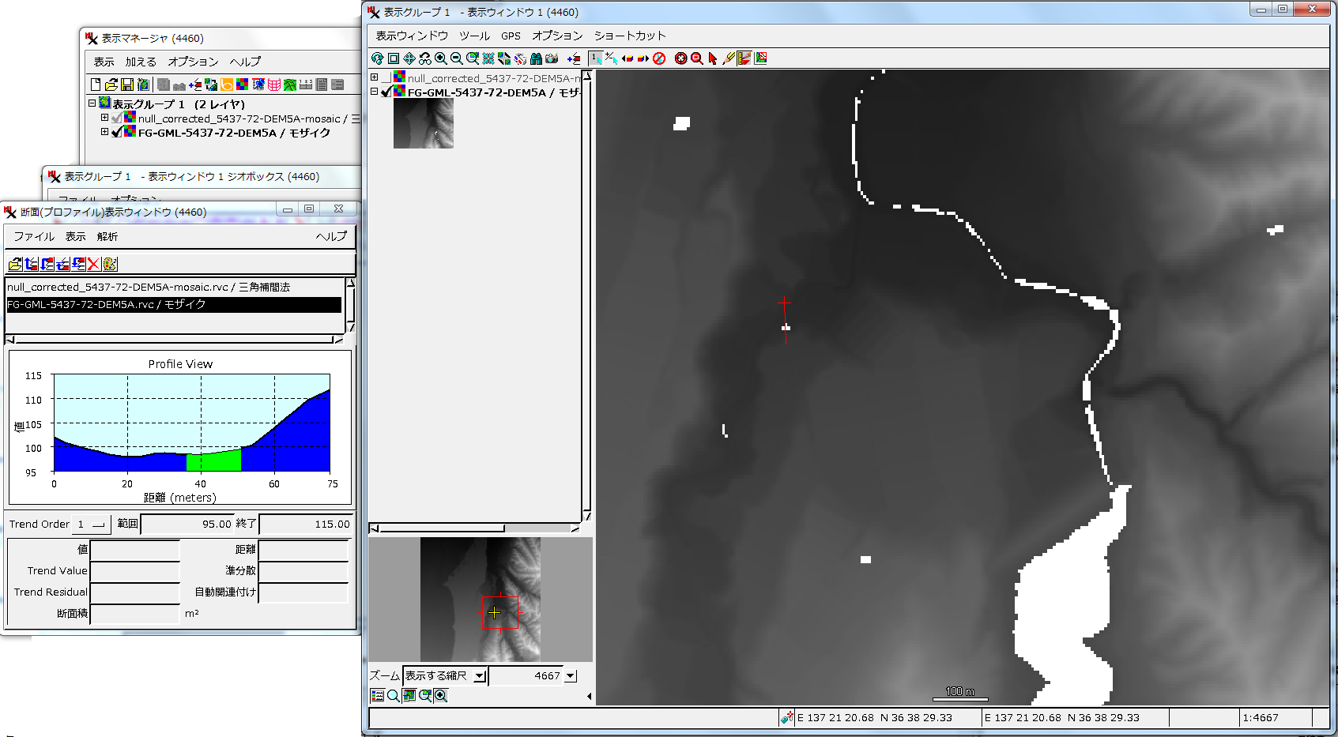Viewport: 1338px width, 737px height.
Task: Click the save floppy disk icon in display manager
Action: click(126, 85)
